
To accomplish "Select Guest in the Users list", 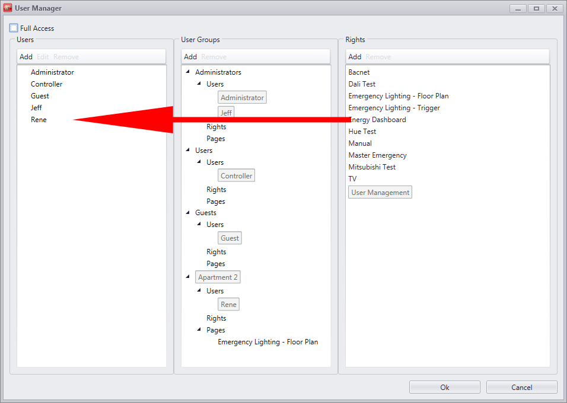I will [x=40, y=96].
